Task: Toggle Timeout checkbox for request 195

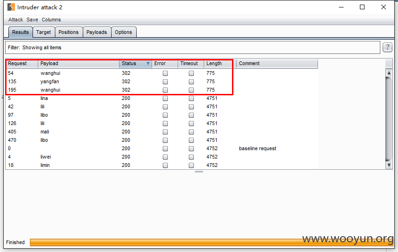Action: [x=192, y=90]
